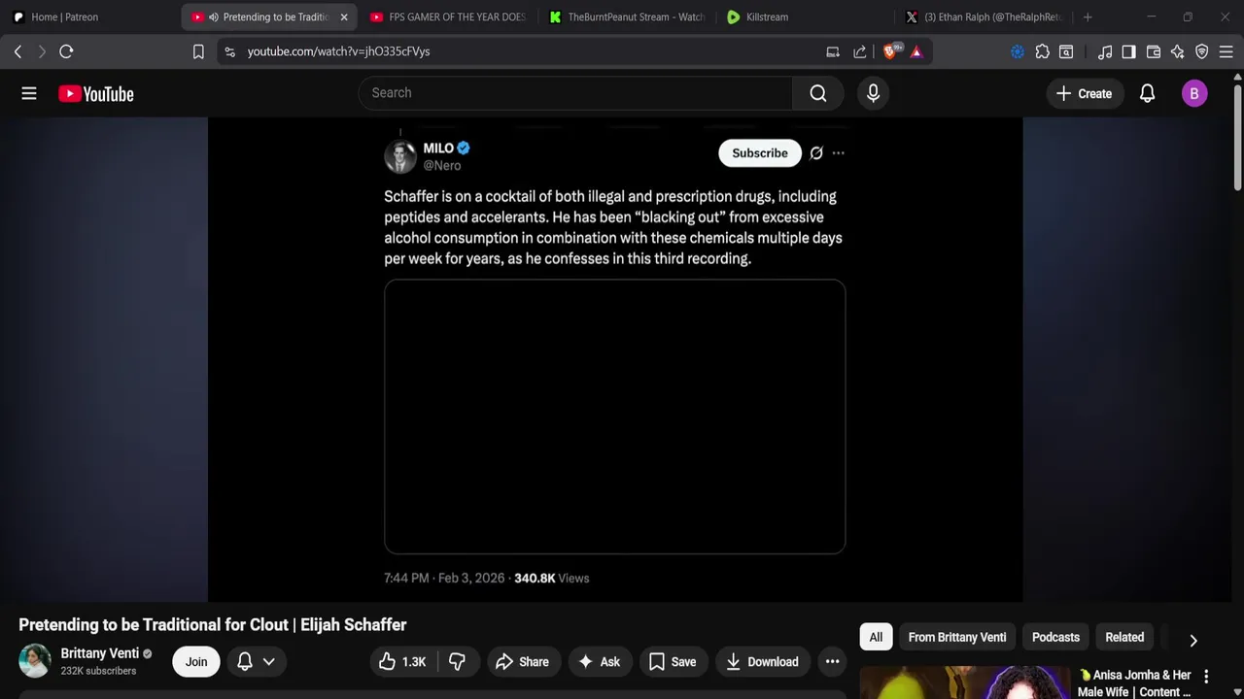Viewport: 1244px width, 699px height.
Task: Open Brave VPN shield icon
Action: tap(1202, 51)
